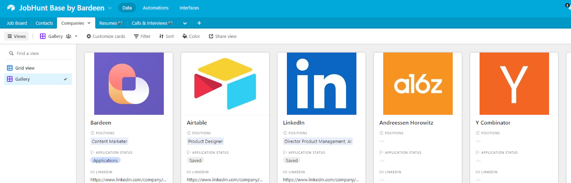Open Customize cards settings
The width and height of the screenshot is (571, 183).
[x=106, y=36]
